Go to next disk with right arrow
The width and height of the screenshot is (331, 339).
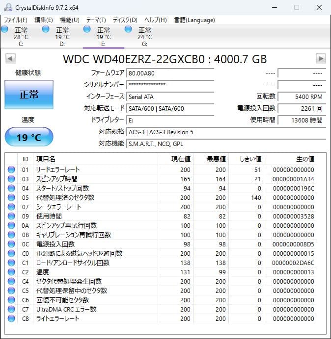321,59
